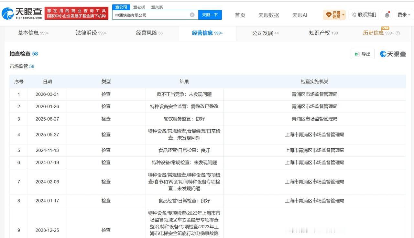Switch search mode to 查关系

tap(157, 7)
